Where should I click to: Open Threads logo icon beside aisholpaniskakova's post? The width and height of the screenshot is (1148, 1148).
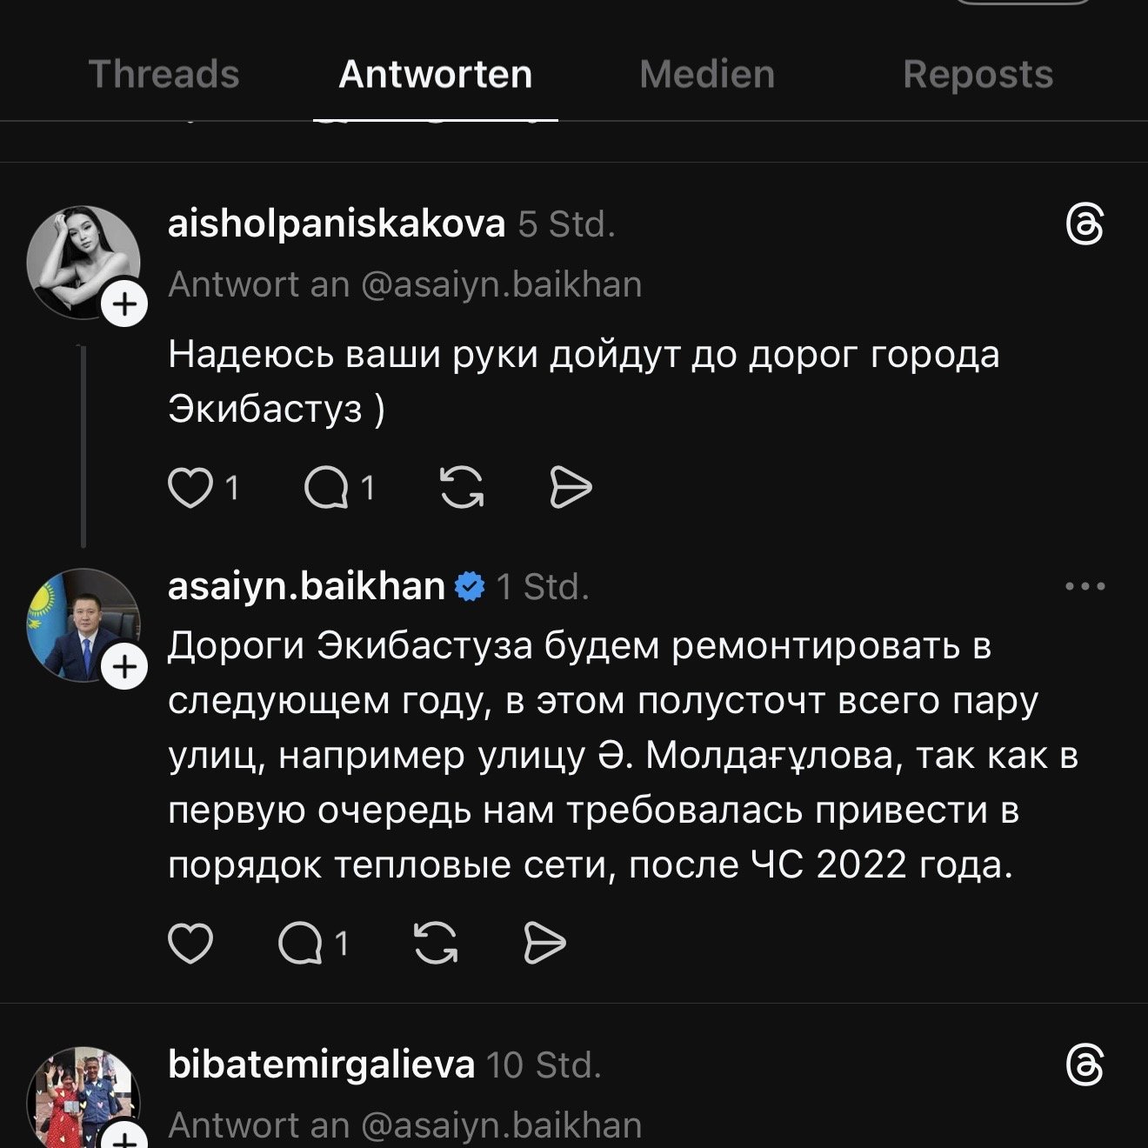point(1085,225)
